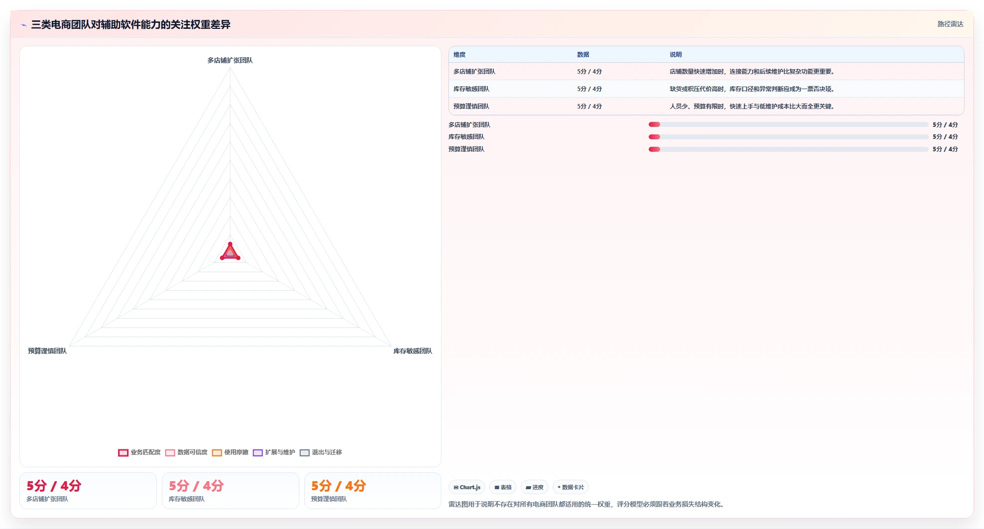Click the progress bar for 库存敏感团队
Viewport: 984px width, 529px height.
(788, 137)
